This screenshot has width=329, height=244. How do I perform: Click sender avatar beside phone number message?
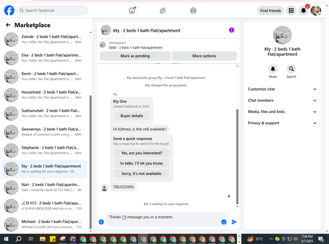point(105,188)
